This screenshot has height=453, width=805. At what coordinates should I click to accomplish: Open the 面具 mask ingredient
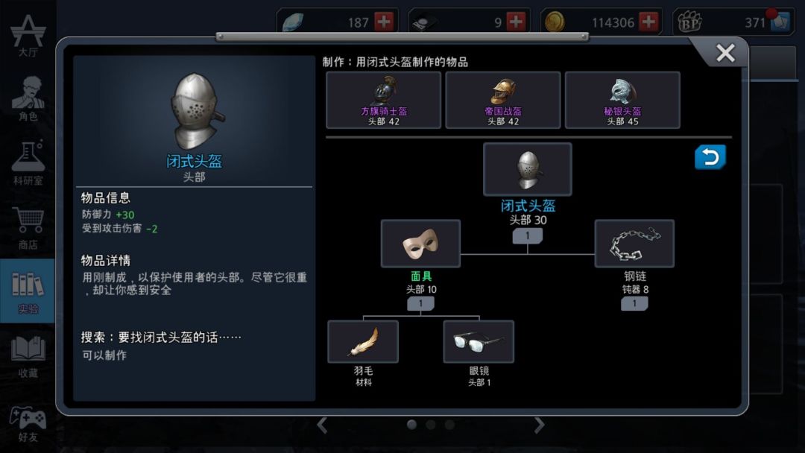420,244
